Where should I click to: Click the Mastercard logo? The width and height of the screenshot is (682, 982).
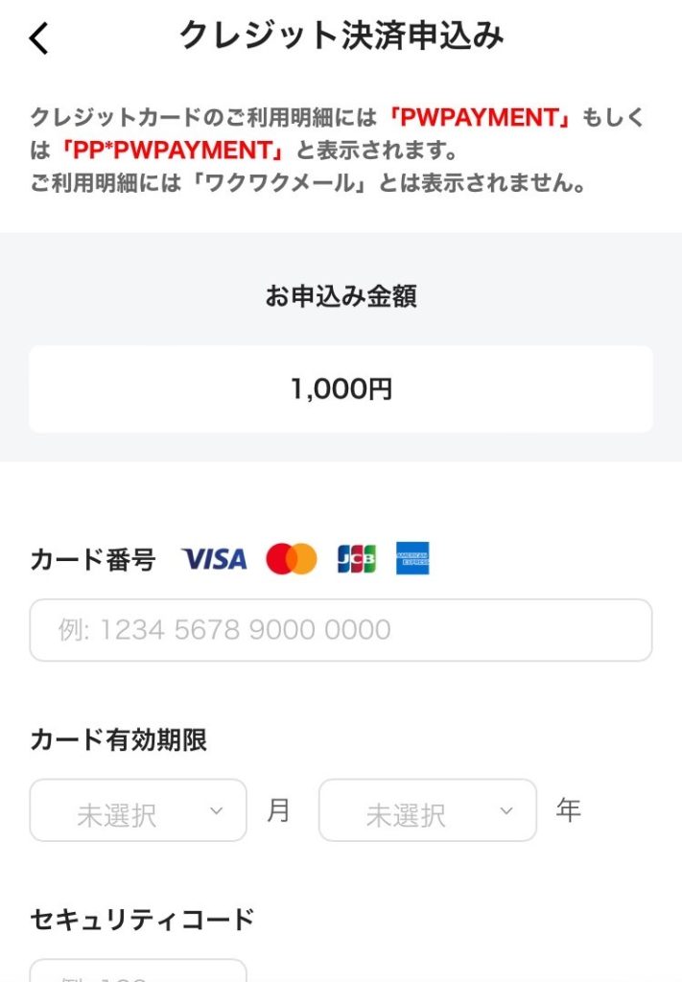(x=291, y=559)
